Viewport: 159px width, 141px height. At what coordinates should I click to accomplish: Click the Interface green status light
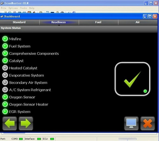pos(39,139)
